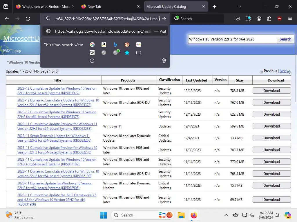297x222 pixels.
Task: Open a new tab with the plus button
Action: (x=214, y=7)
